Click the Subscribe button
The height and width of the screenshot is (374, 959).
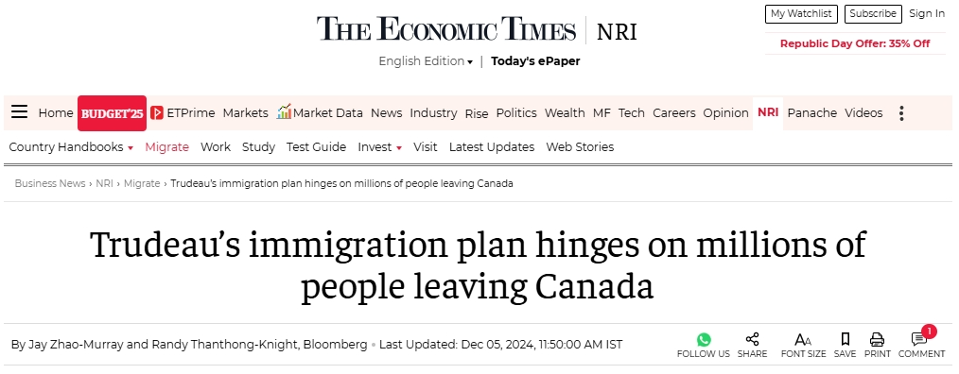(x=873, y=13)
